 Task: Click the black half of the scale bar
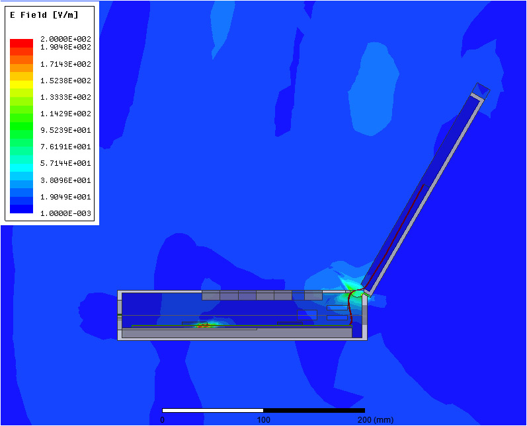pos(314,411)
